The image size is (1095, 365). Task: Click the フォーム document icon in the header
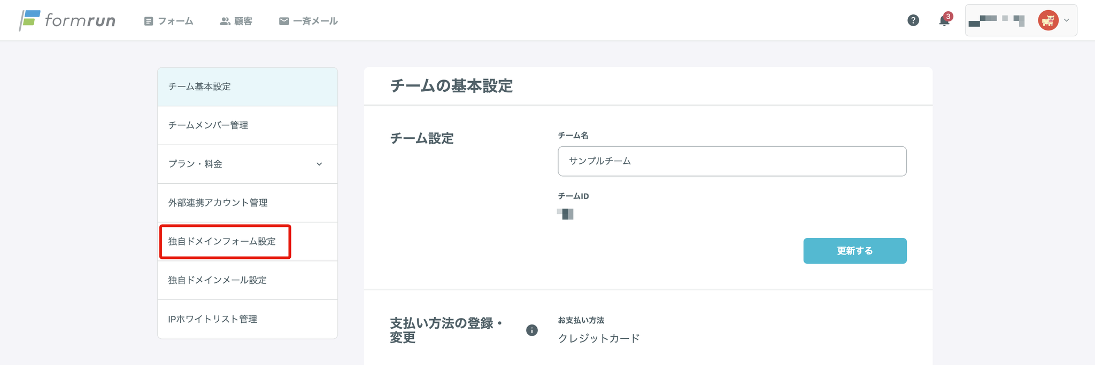(149, 21)
